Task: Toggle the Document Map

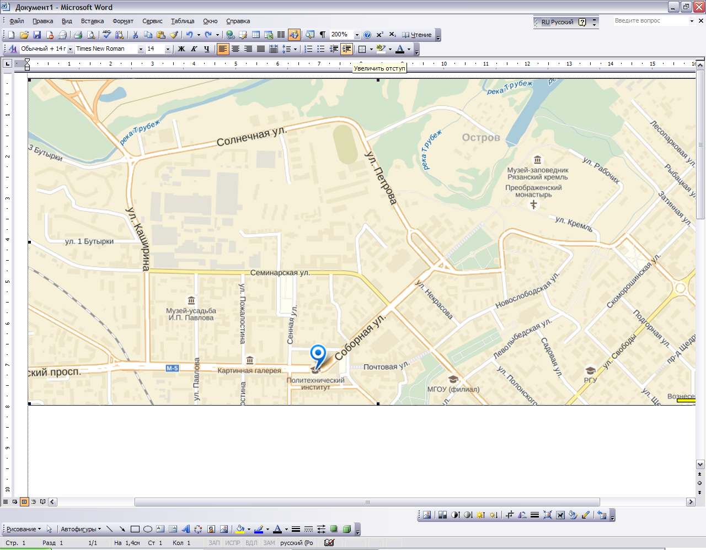Action: coord(310,35)
